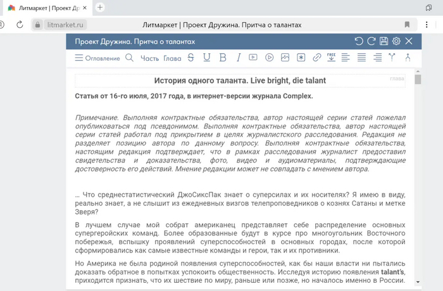443x291 pixels.
Task: Click the search magnifier icon in editor
Action: tap(129, 58)
